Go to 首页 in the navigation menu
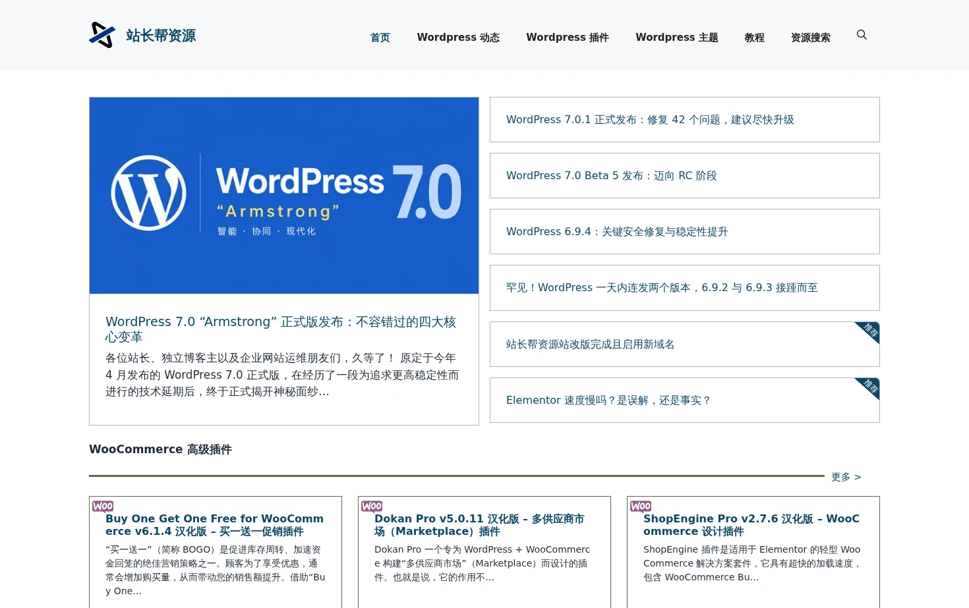Viewport: 969px width, 608px height. coord(380,38)
